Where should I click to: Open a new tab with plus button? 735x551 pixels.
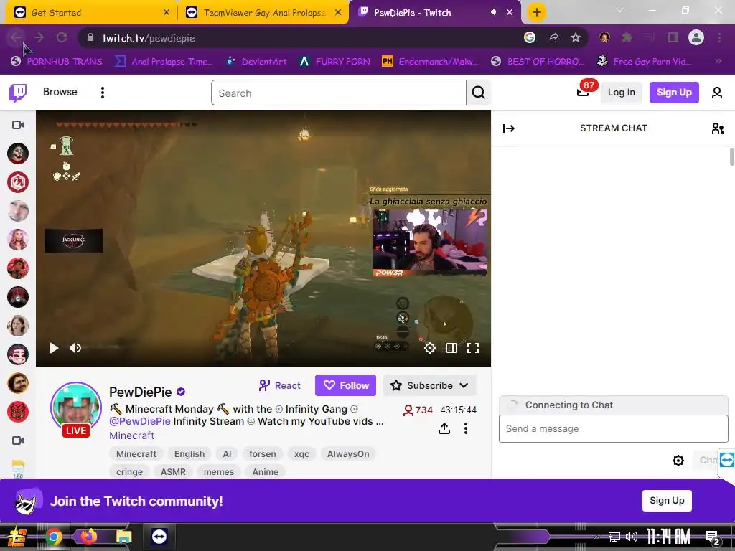click(537, 12)
